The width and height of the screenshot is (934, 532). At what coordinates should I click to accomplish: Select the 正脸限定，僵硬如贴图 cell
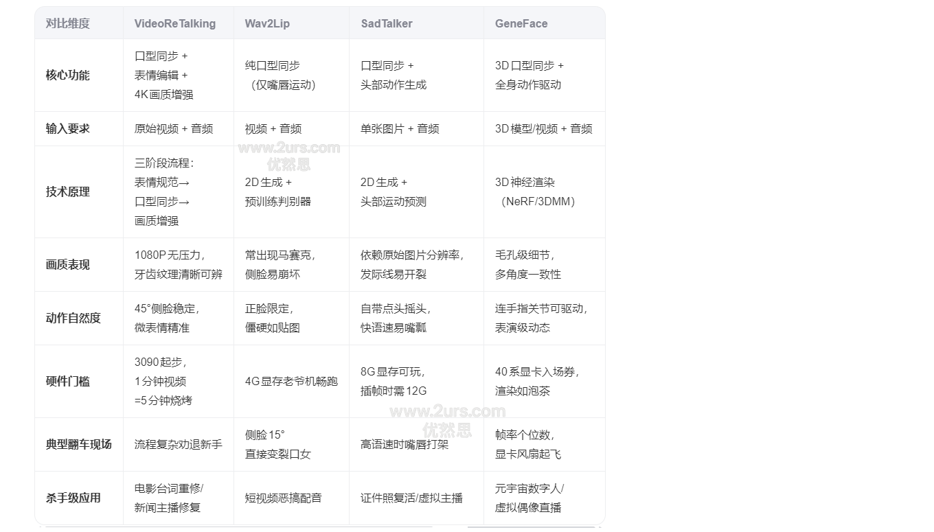[291, 319]
